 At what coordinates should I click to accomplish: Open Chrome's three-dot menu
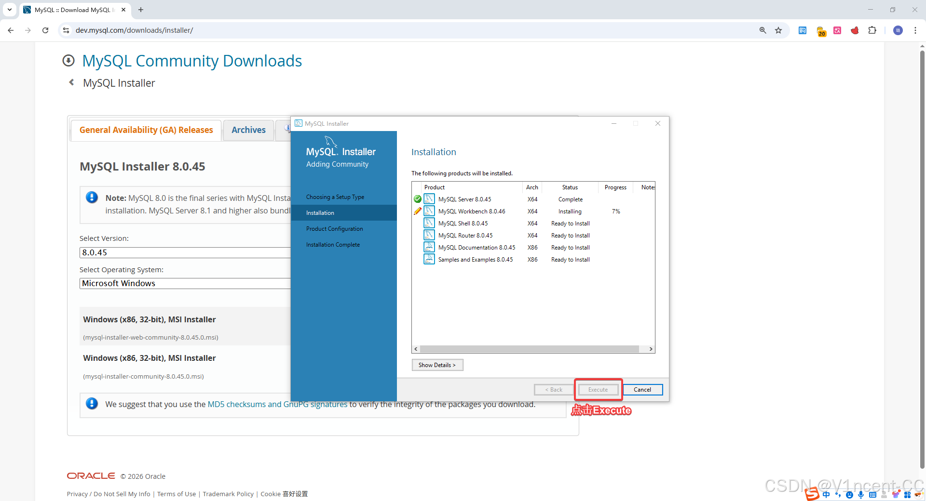click(915, 30)
